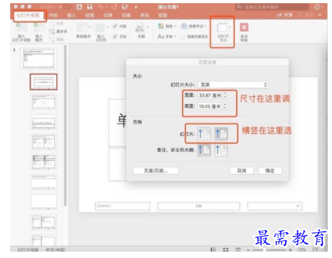Select the first slide master thumbnail
Viewport: 332px width, 258px height.
(x=38, y=58)
